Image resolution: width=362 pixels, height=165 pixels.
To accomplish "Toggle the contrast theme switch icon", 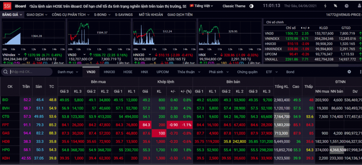I will click(x=251, y=6).
